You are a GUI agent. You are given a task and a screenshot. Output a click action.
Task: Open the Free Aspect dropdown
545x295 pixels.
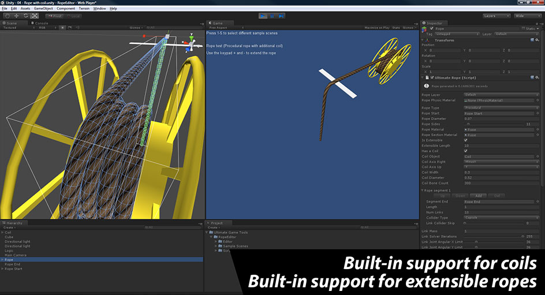226,28
